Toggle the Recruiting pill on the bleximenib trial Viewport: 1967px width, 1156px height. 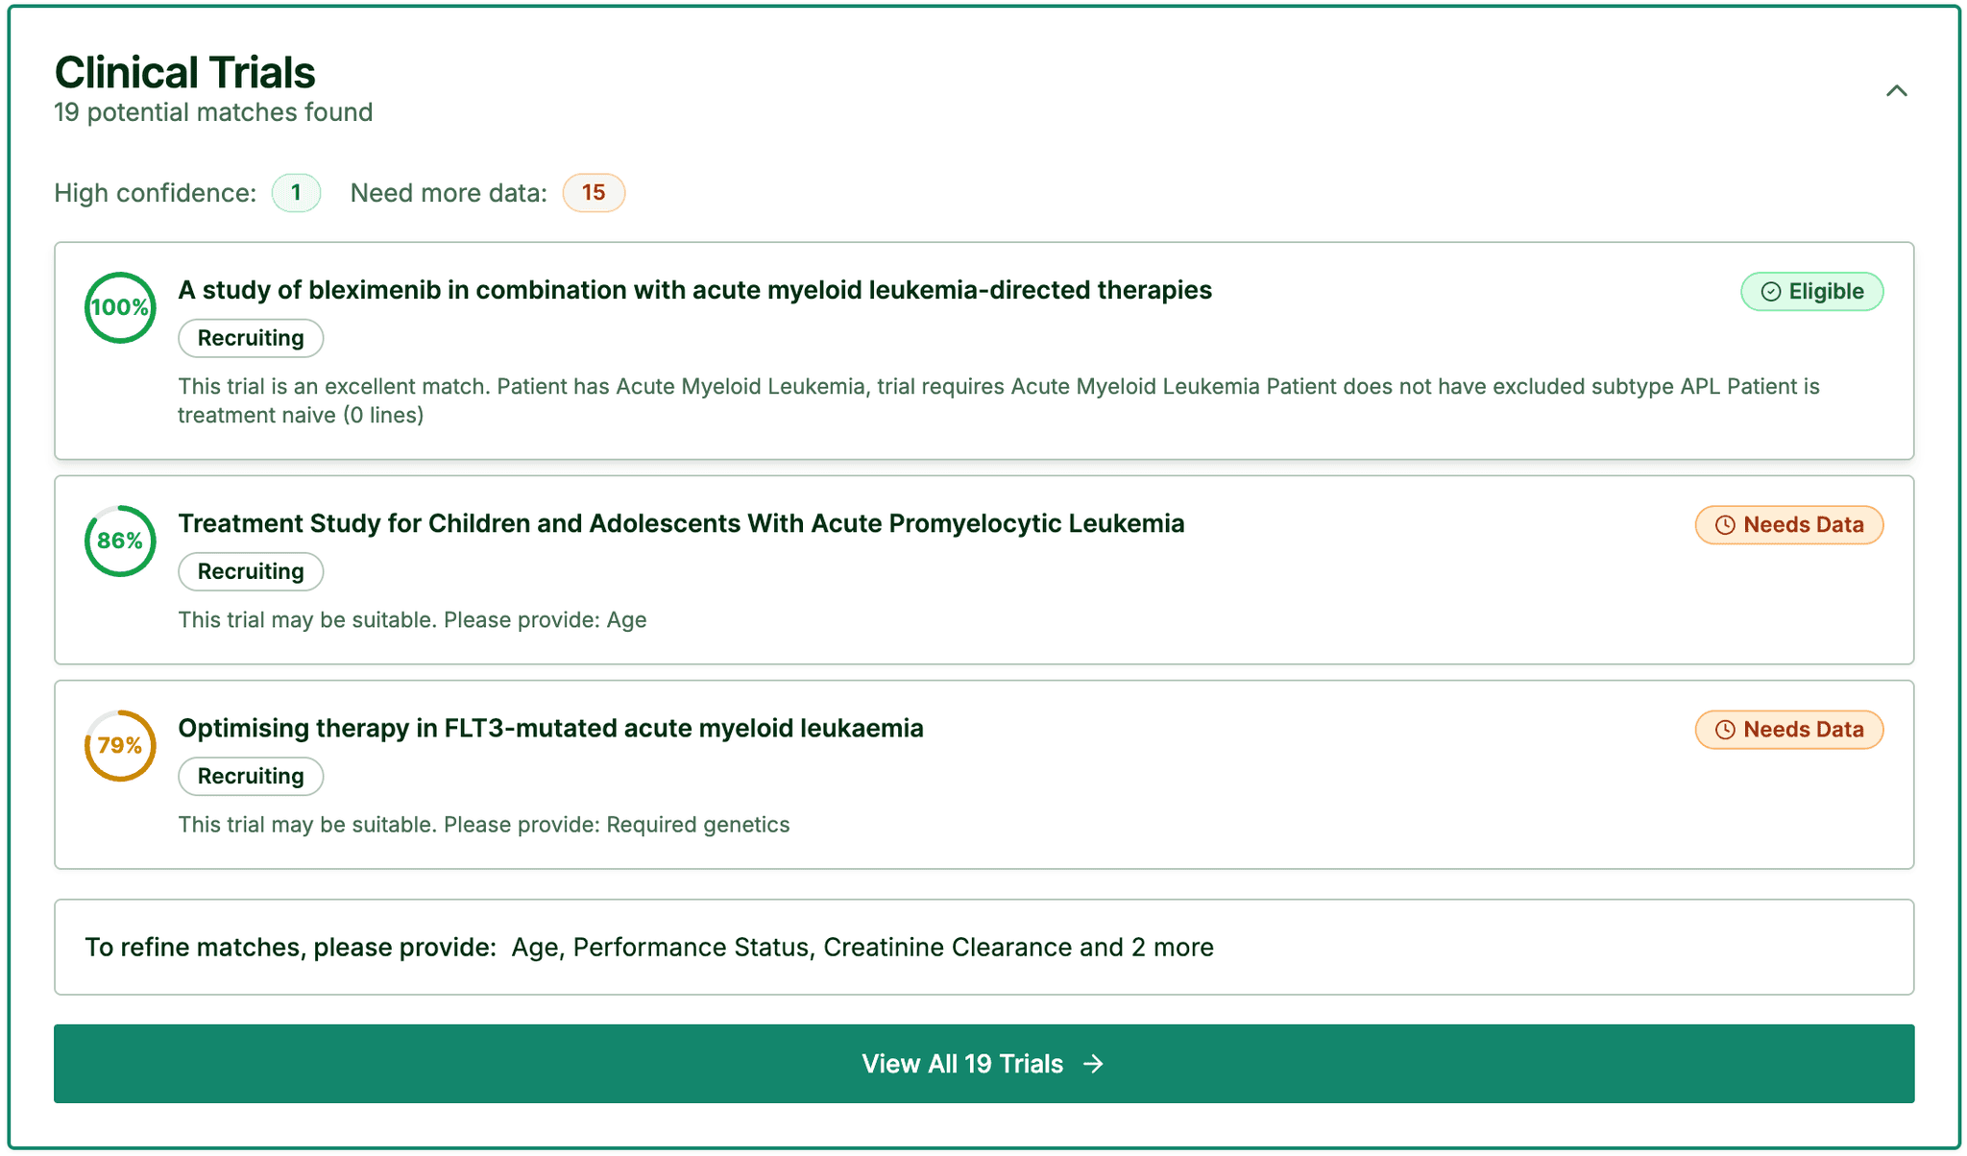click(251, 338)
